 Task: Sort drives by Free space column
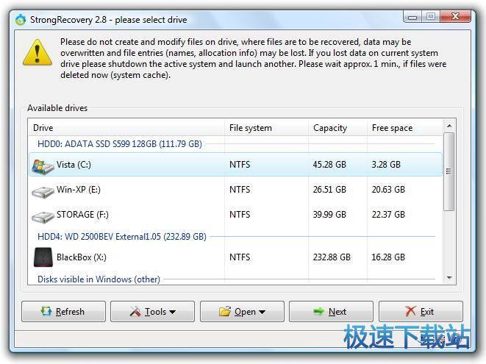[404, 128]
